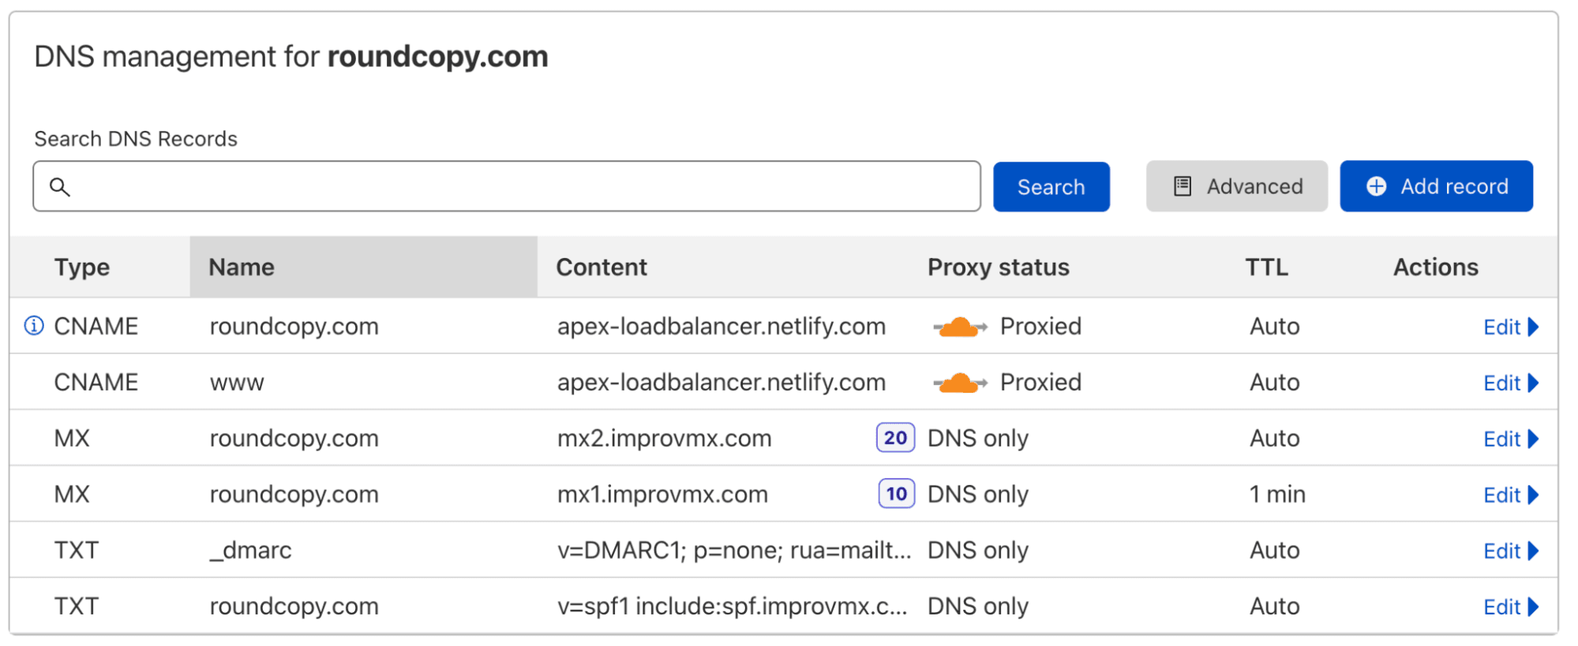This screenshot has width=1578, height=646.
Task: Expand Edit arrow for roundcopy.com CNAME record
Action: coord(1533,327)
